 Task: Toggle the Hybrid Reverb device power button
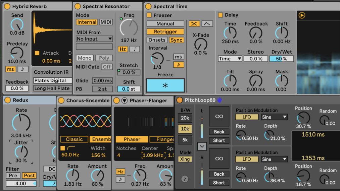click(x=7, y=6)
